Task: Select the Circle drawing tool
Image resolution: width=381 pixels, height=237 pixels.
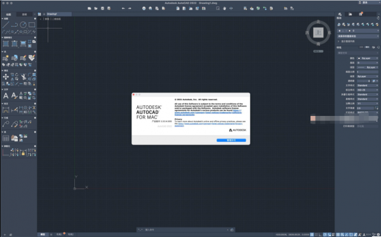Action: coord(23,25)
